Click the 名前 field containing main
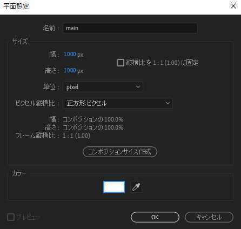 click(x=130, y=28)
